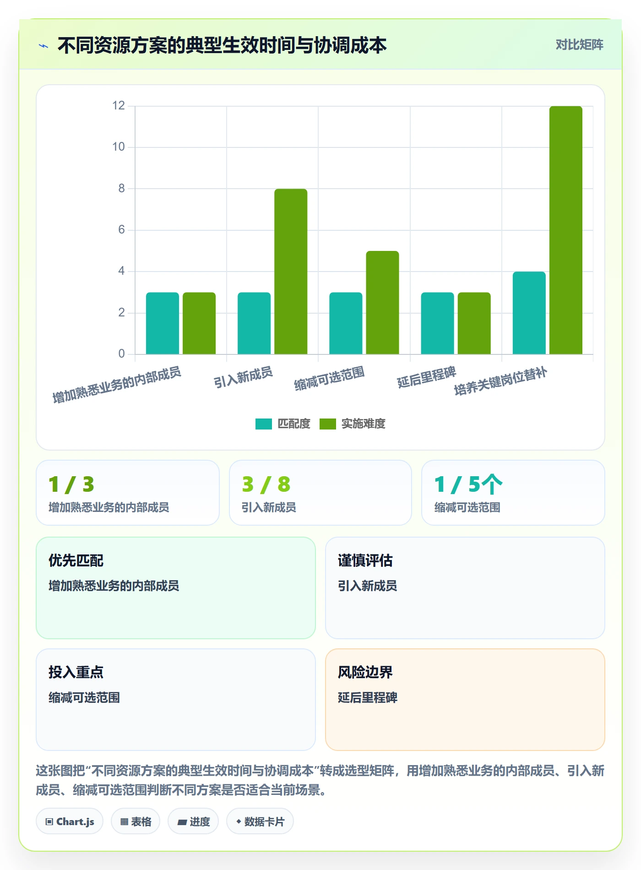Screen dimensions: 641x870
Task: Select the 数据卡片 tag chip
Action: tap(260, 821)
